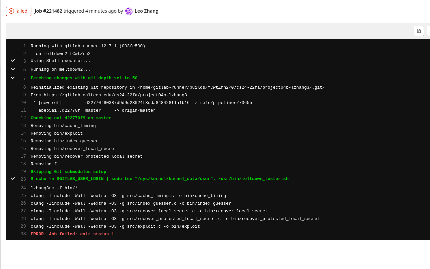430x269 pixels.
Task: Open Leo Zhang's user profile link
Action: [147, 11]
